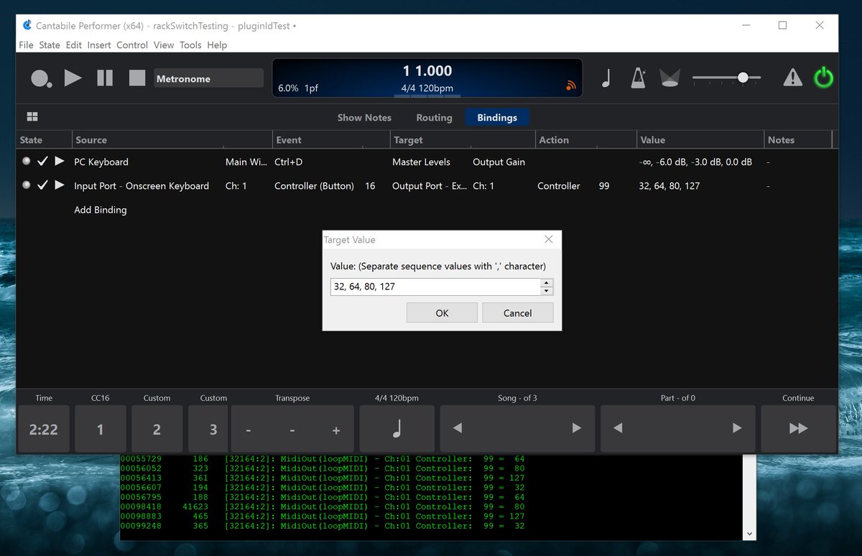The width and height of the screenshot is (862, 556).
Task: Click the Custom button labeled 3
Action: (x=208, y=430)
